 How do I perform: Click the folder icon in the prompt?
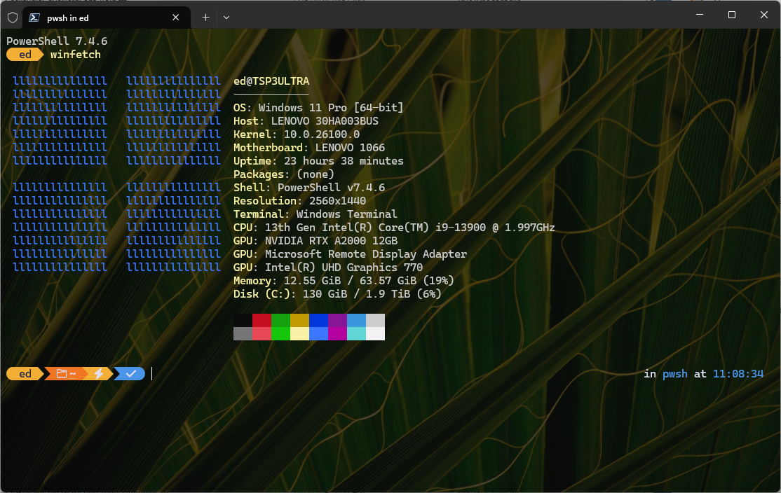point(61,374)
